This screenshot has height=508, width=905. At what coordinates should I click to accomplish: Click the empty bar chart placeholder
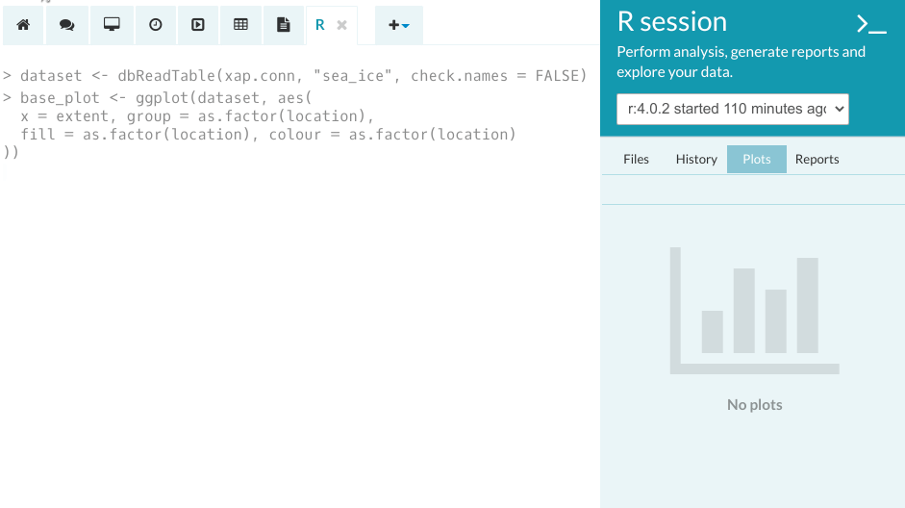pos(754,311)
